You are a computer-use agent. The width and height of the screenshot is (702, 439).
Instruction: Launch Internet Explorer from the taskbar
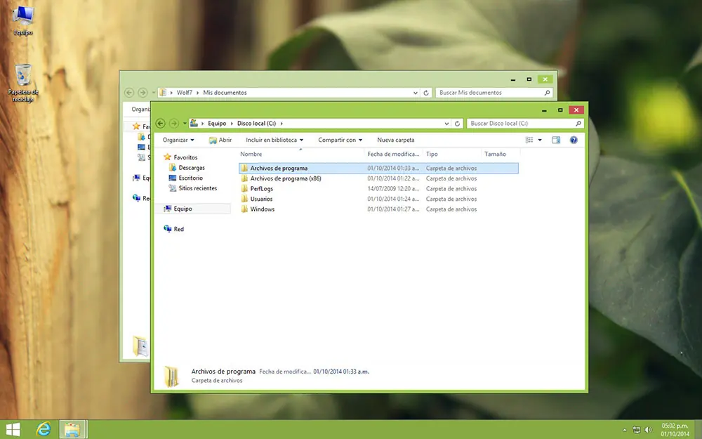click(44, 430)
